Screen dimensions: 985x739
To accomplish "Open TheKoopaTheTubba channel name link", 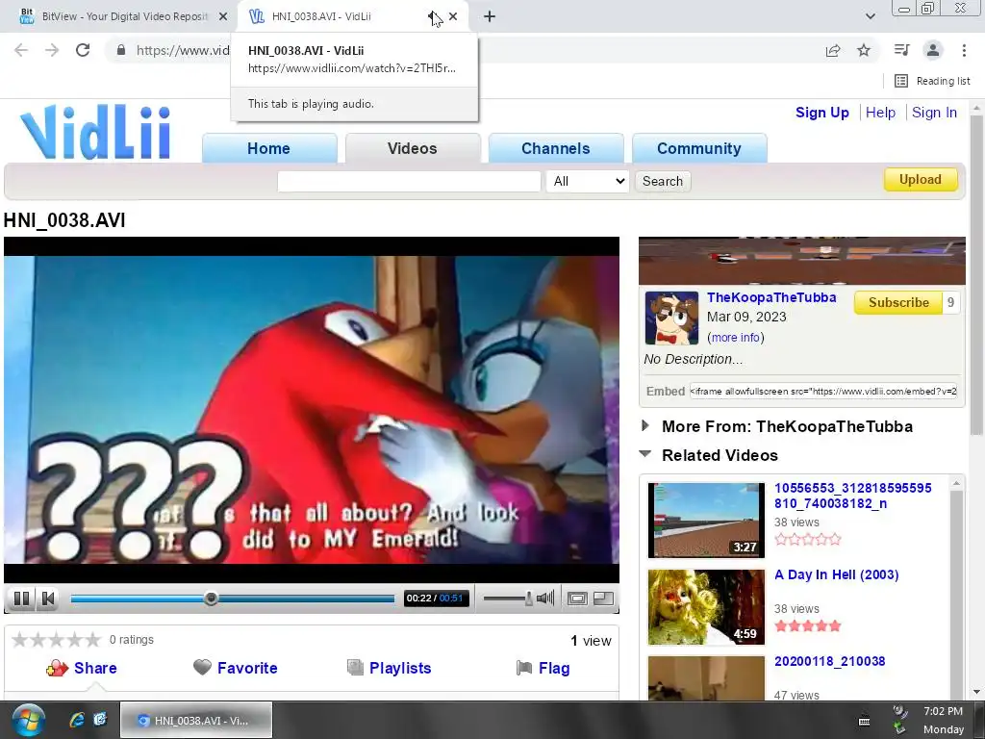I will coord(771,297).
